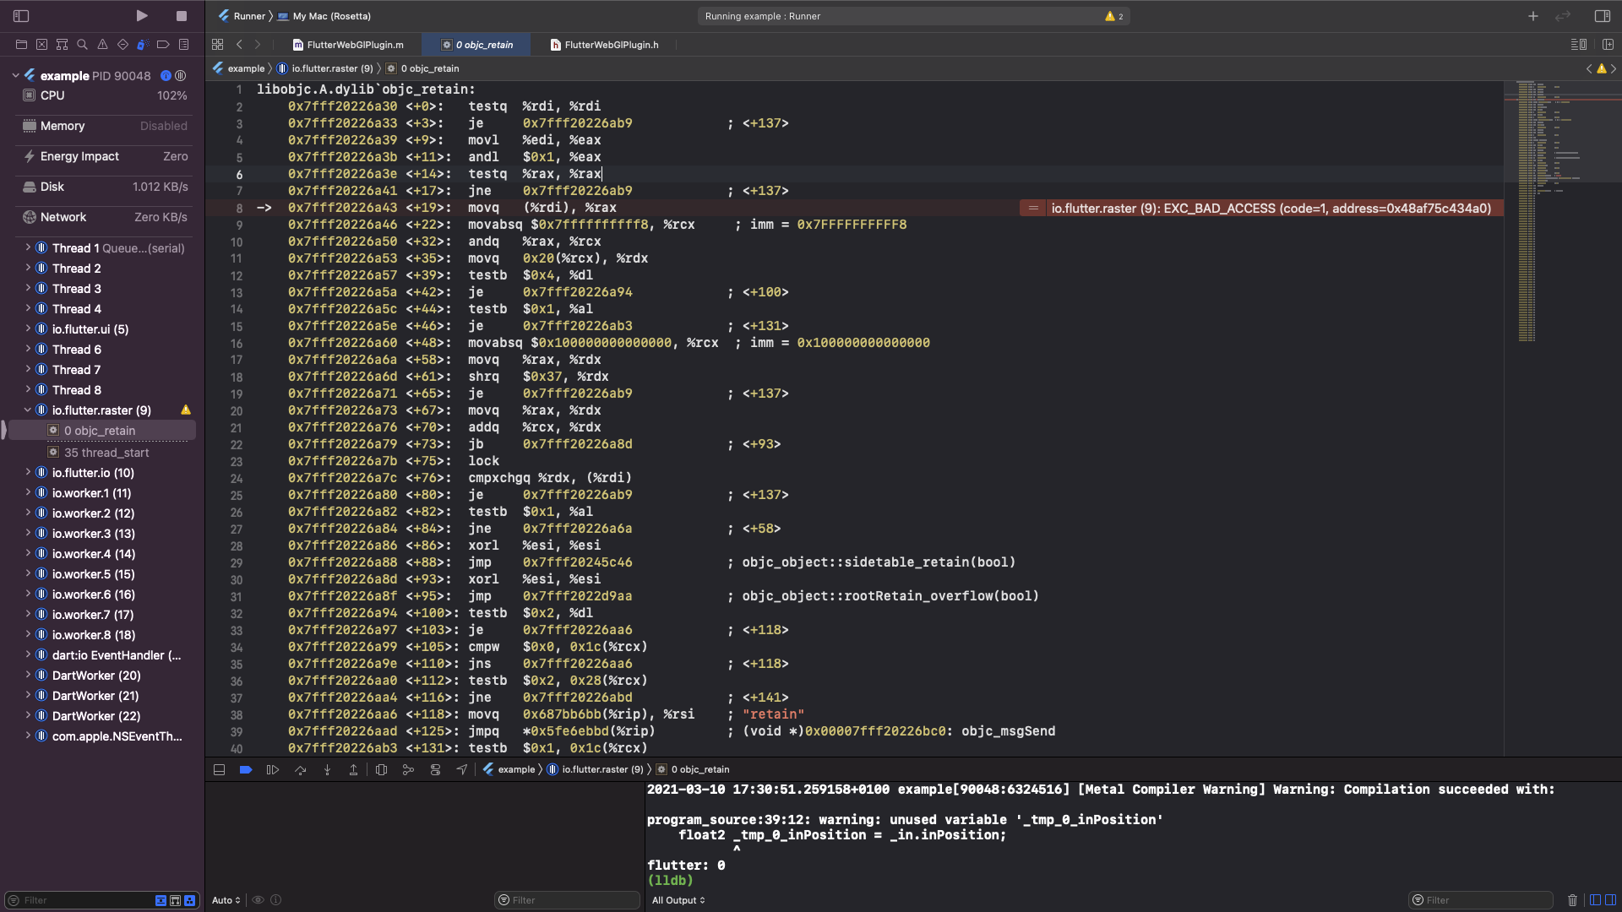Click the Simulate Location icon
The image size is (1622, 912).
(x=460, y=769)
